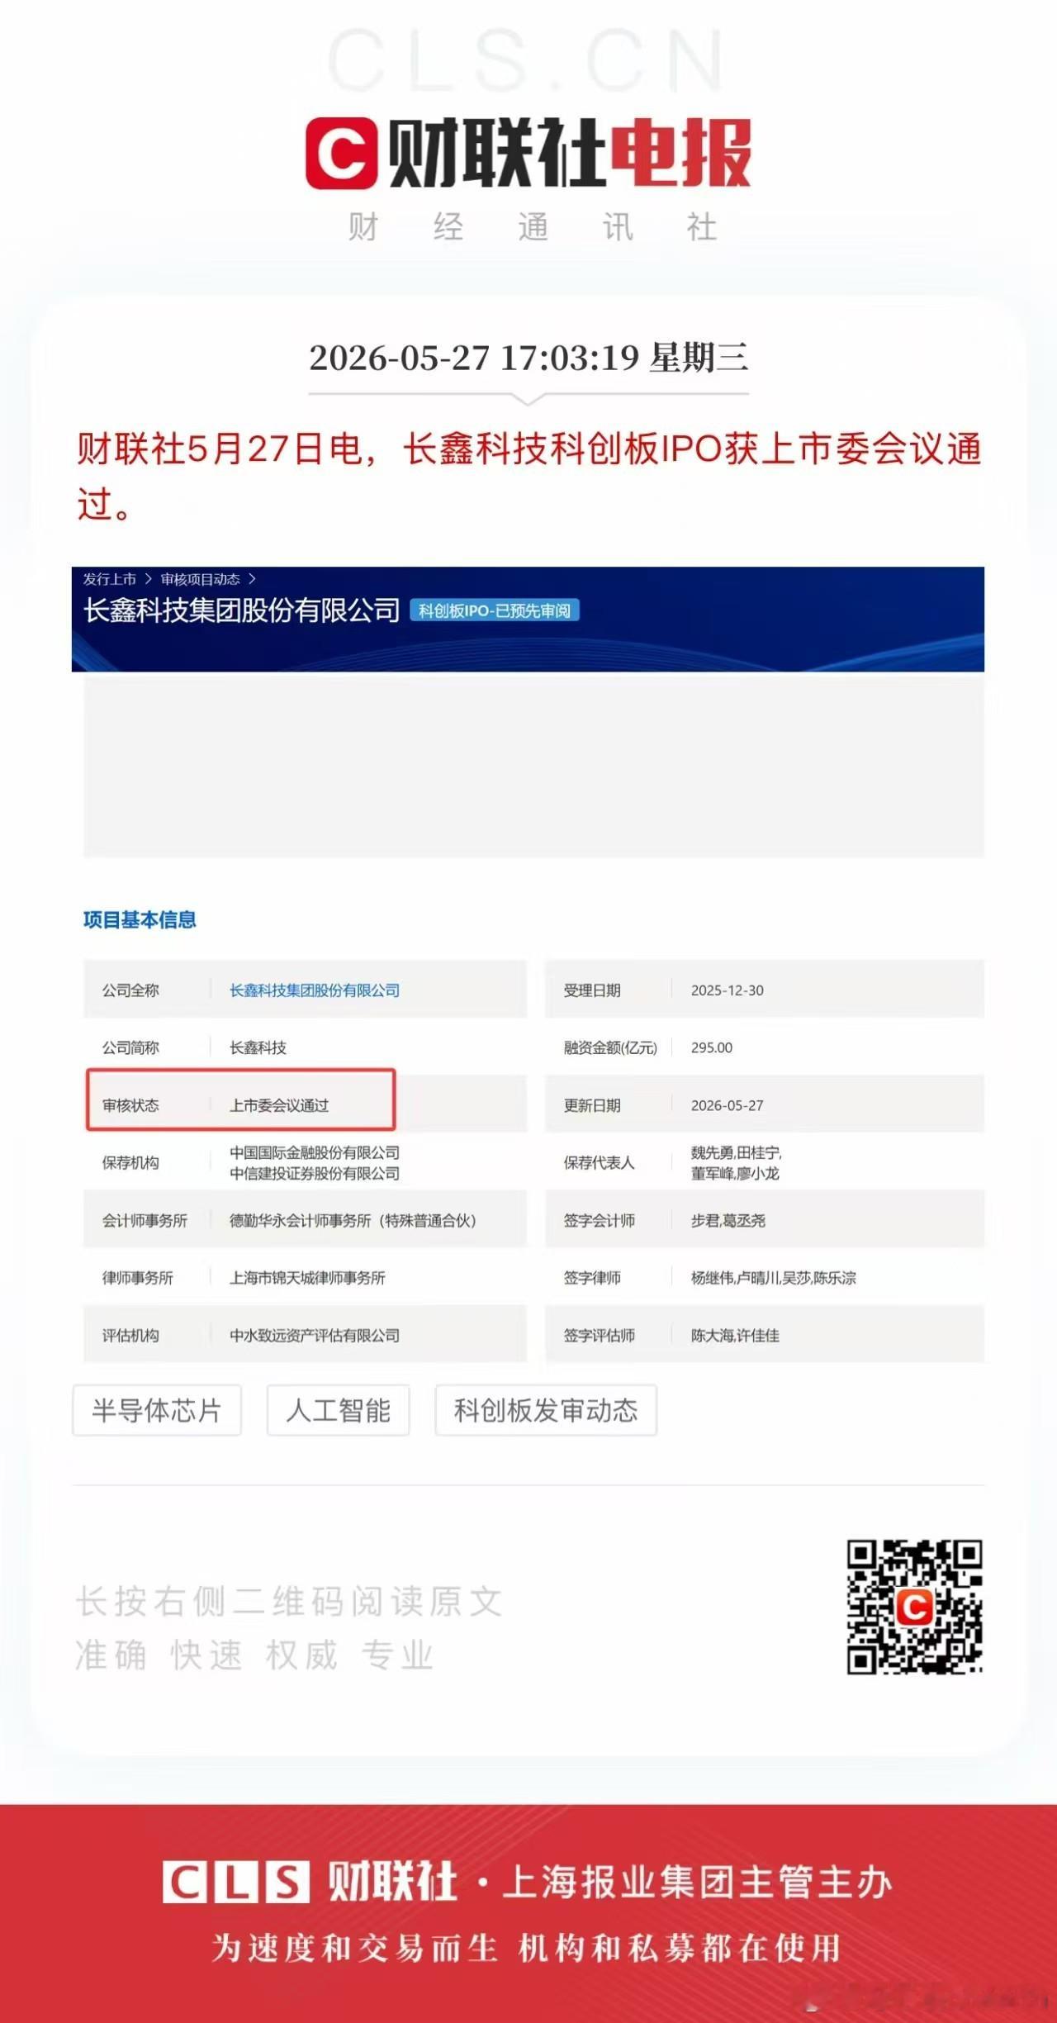The width and height of the screenshot is (1057, 2023).
Task: Open the QR code to read original
Action: 914,1607
